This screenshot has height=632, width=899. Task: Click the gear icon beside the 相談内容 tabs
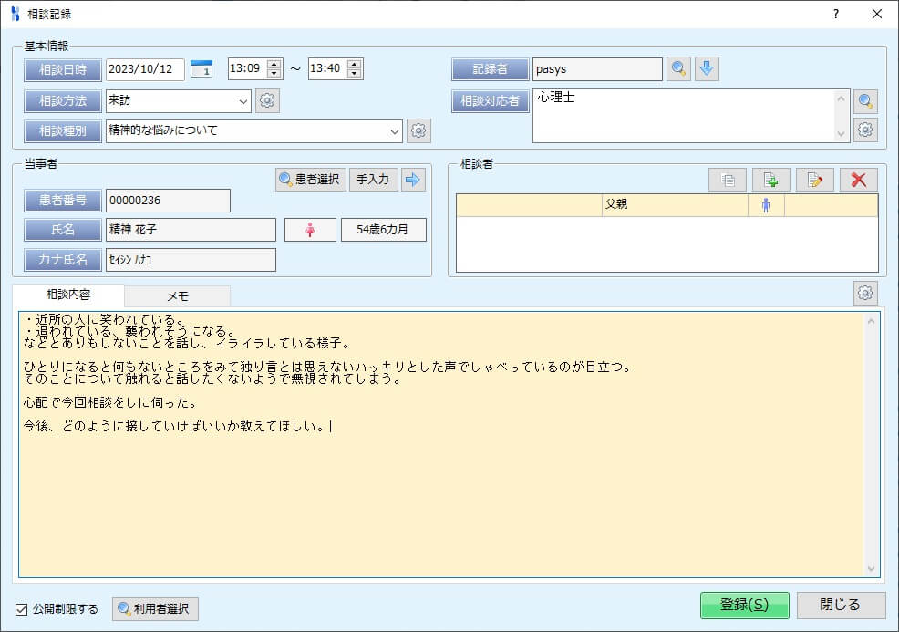tap(865, 293)
